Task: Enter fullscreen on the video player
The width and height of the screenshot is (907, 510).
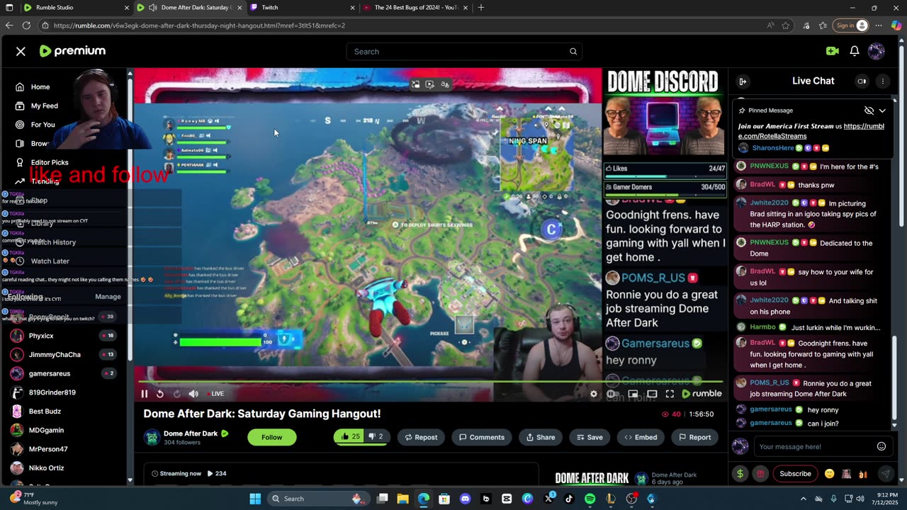Action: pyautogui.click(x=670, y=394)
